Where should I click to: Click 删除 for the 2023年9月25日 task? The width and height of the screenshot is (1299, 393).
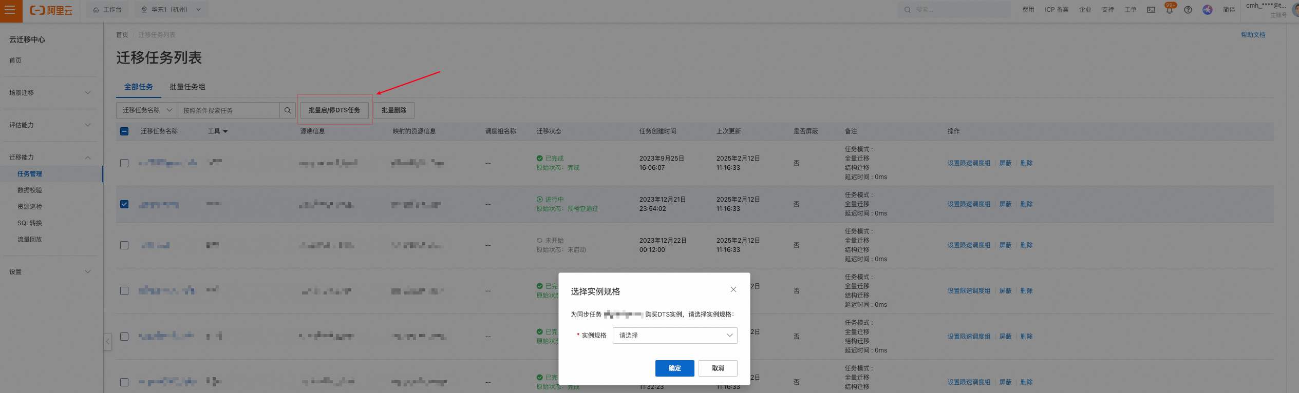1027,163
